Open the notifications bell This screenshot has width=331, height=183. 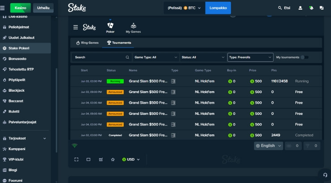pyautogui.click(x=311, y=8)
